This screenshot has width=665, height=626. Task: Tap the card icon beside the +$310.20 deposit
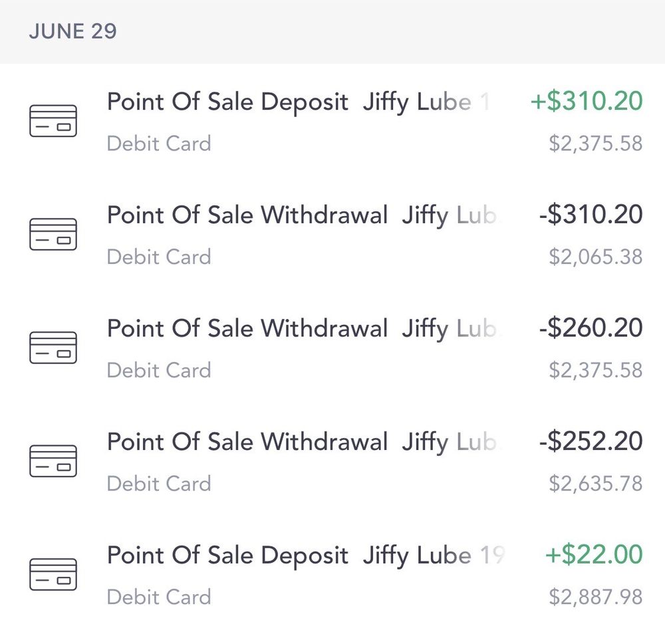53,121
